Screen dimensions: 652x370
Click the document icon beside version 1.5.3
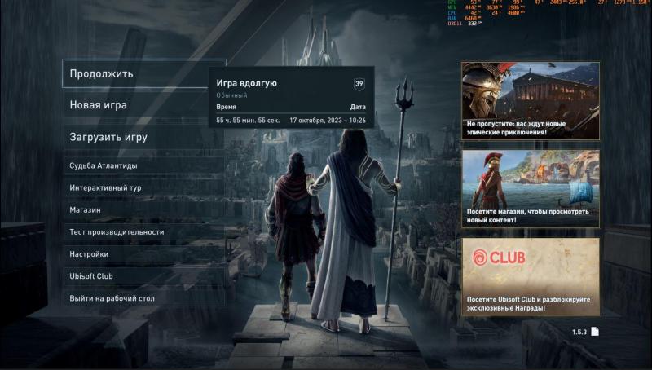[595, 331]
